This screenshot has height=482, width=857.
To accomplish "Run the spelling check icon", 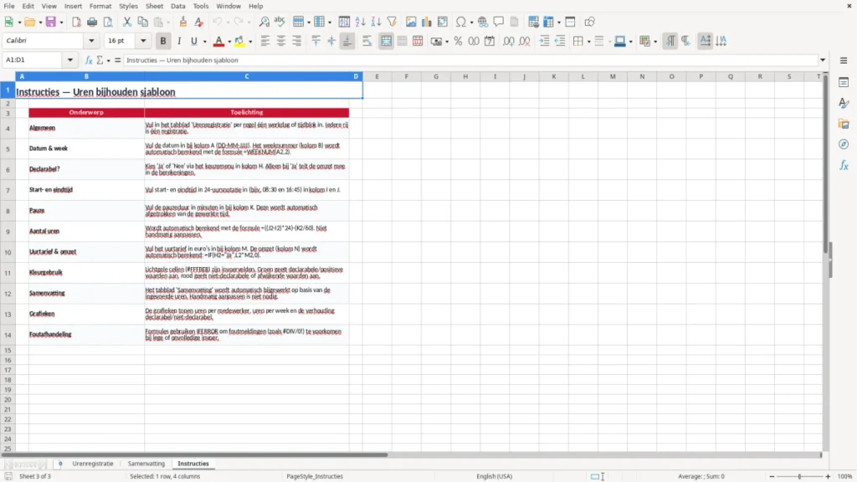I will click(280, 22).
